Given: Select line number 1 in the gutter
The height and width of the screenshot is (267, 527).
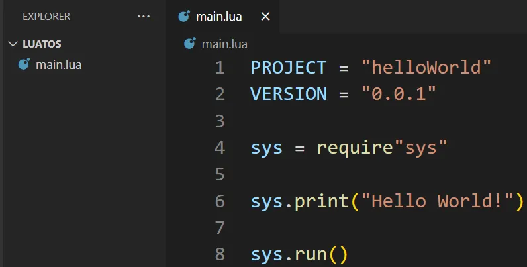Looking at the screenshot, I should click(x=219, y=68).
